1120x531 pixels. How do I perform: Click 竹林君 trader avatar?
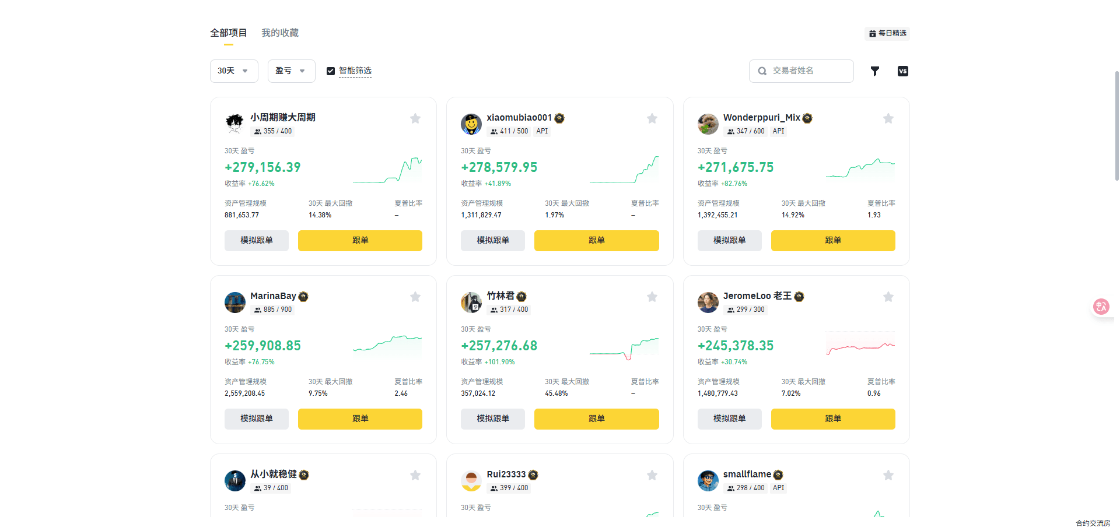(x=471, y=303)
